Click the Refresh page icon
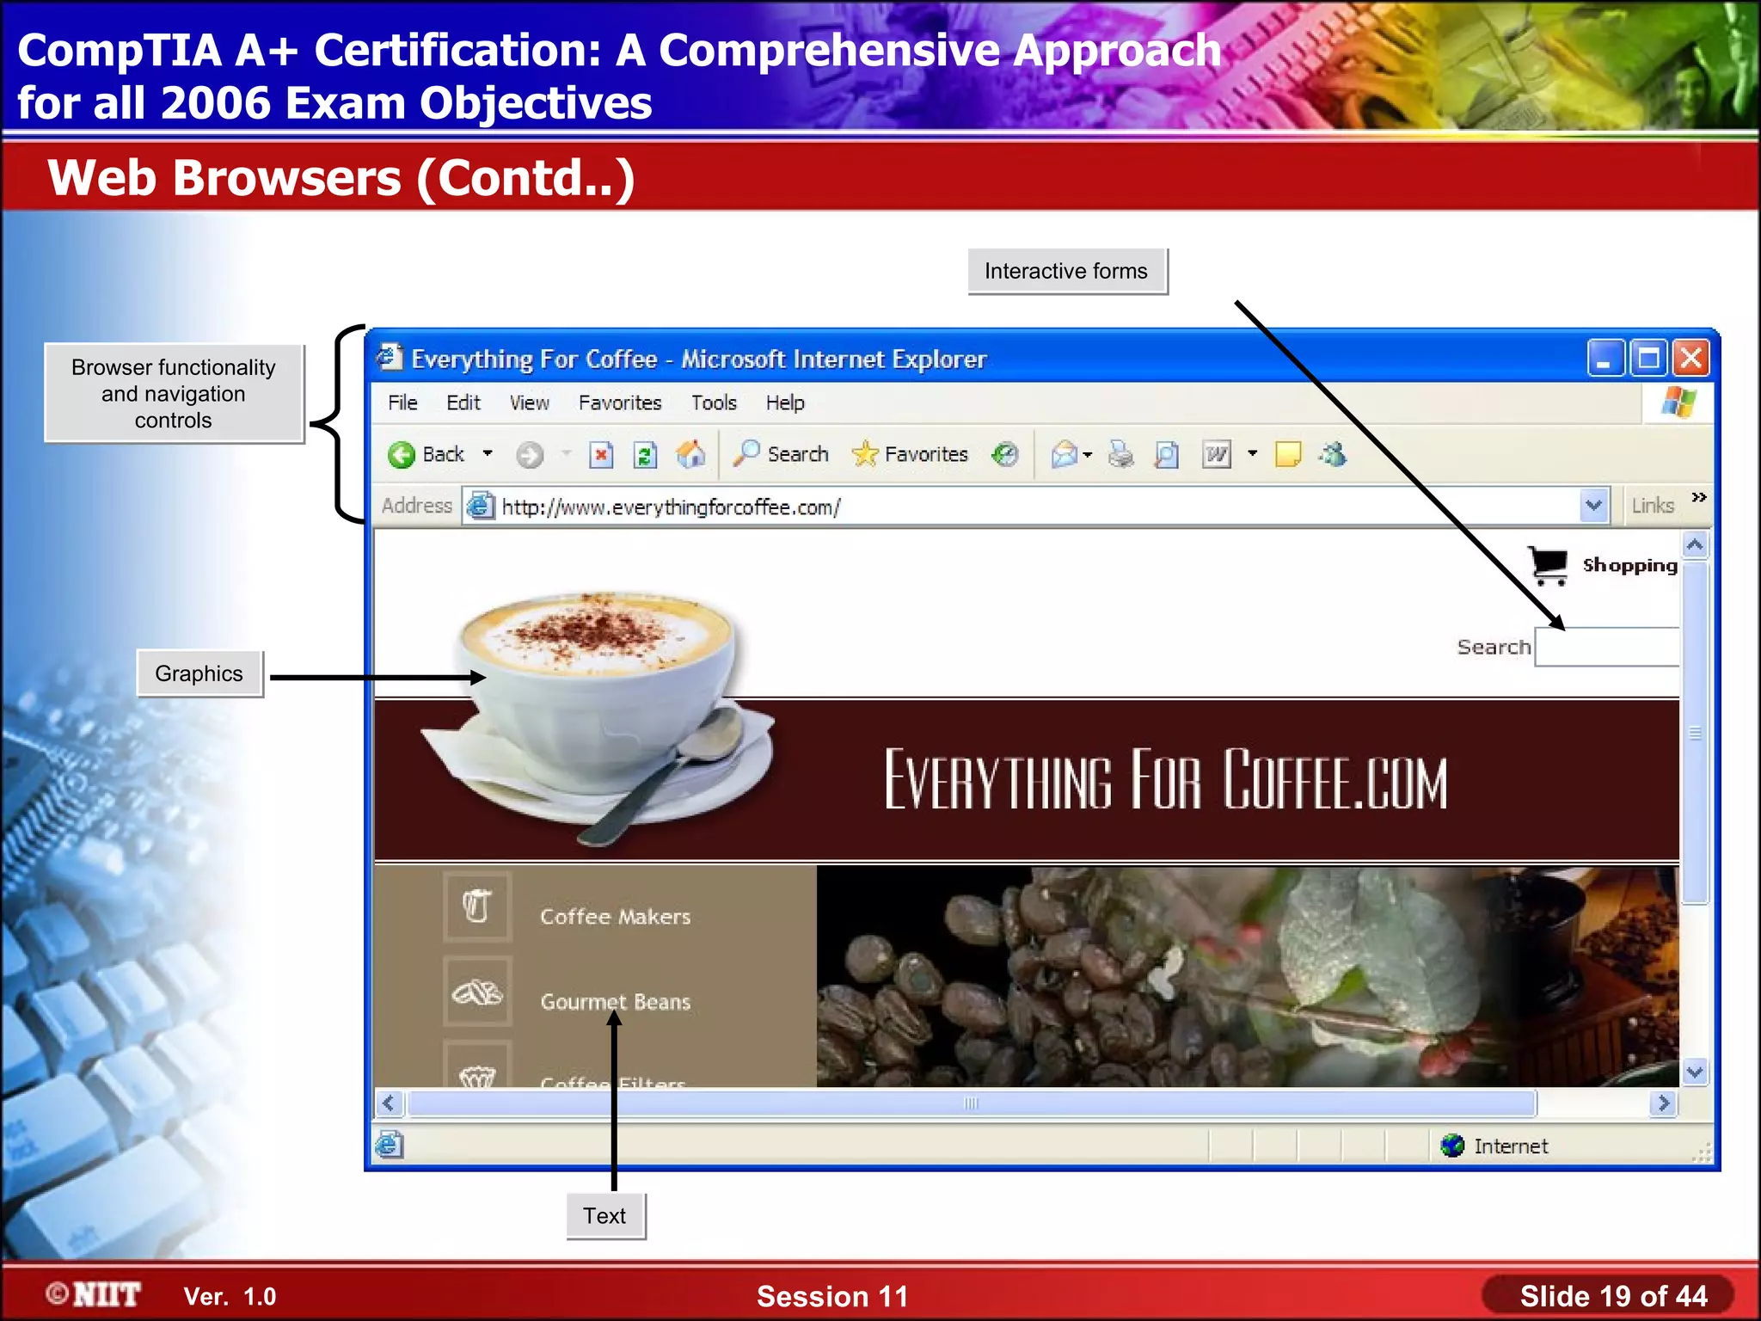Image resolution: width=1761 pixels, height=1321 pixels. [x=645, y=454]
